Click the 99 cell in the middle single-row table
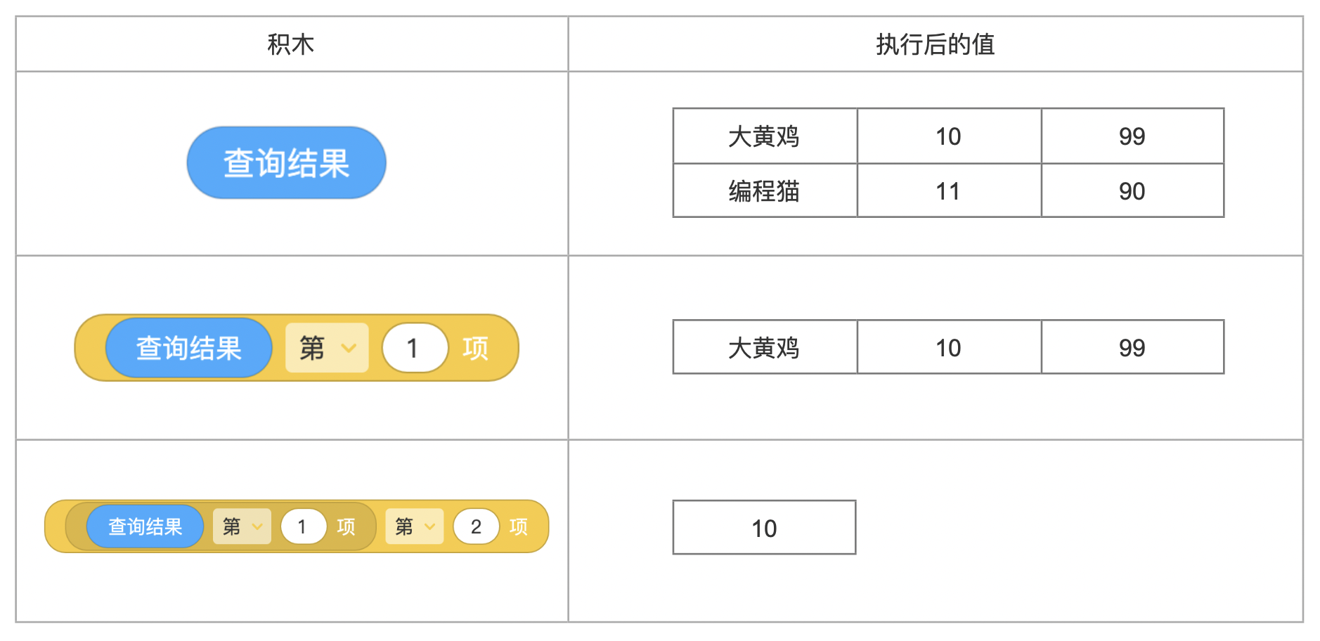 pyautogui.click(x=1132, y=348)
